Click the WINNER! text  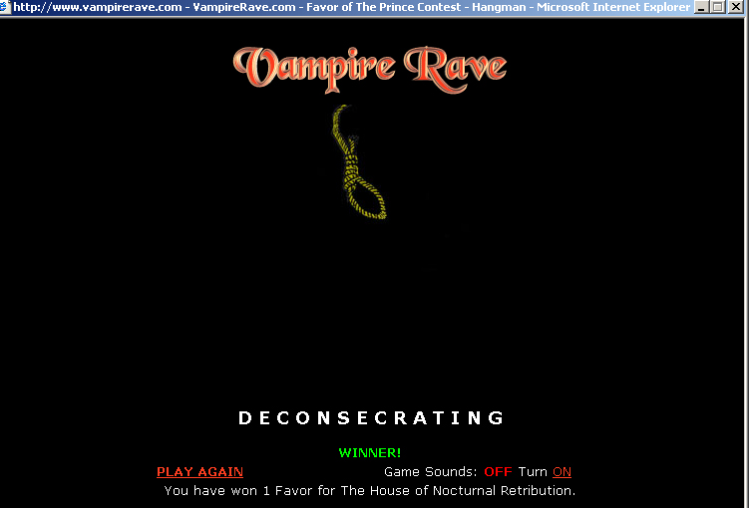370,452
